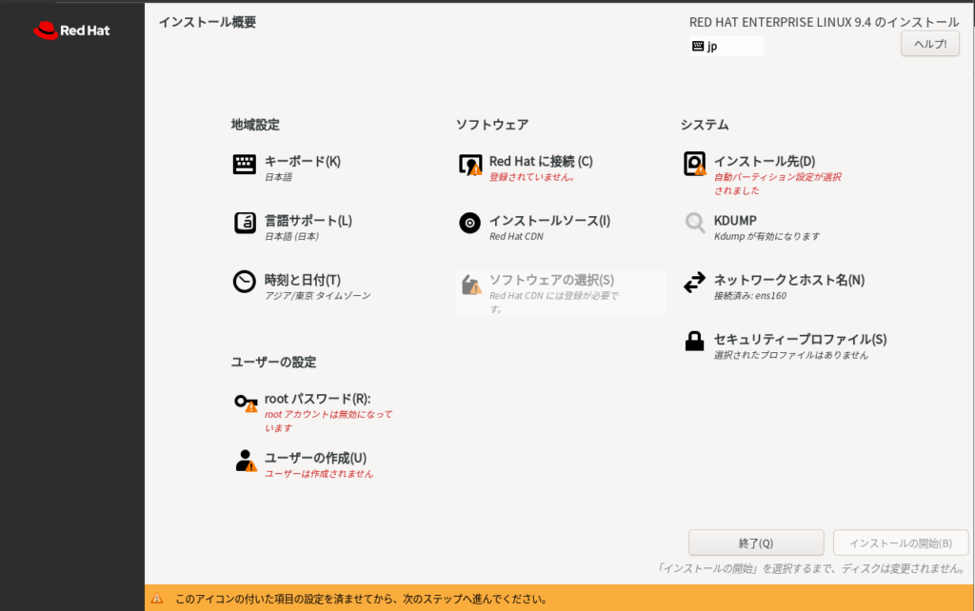Click the Red Hat logo in sidebar
Image resolution: width=975 pixels, height=611 pixels.
[71, 30]
